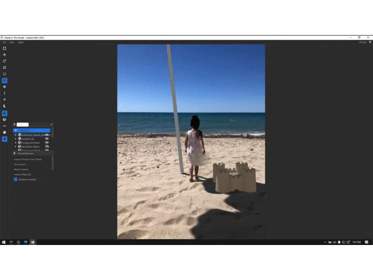Click the highlighted bottom toolbar icon
Viewport: 373px width, 280px height.
[5, 139]
